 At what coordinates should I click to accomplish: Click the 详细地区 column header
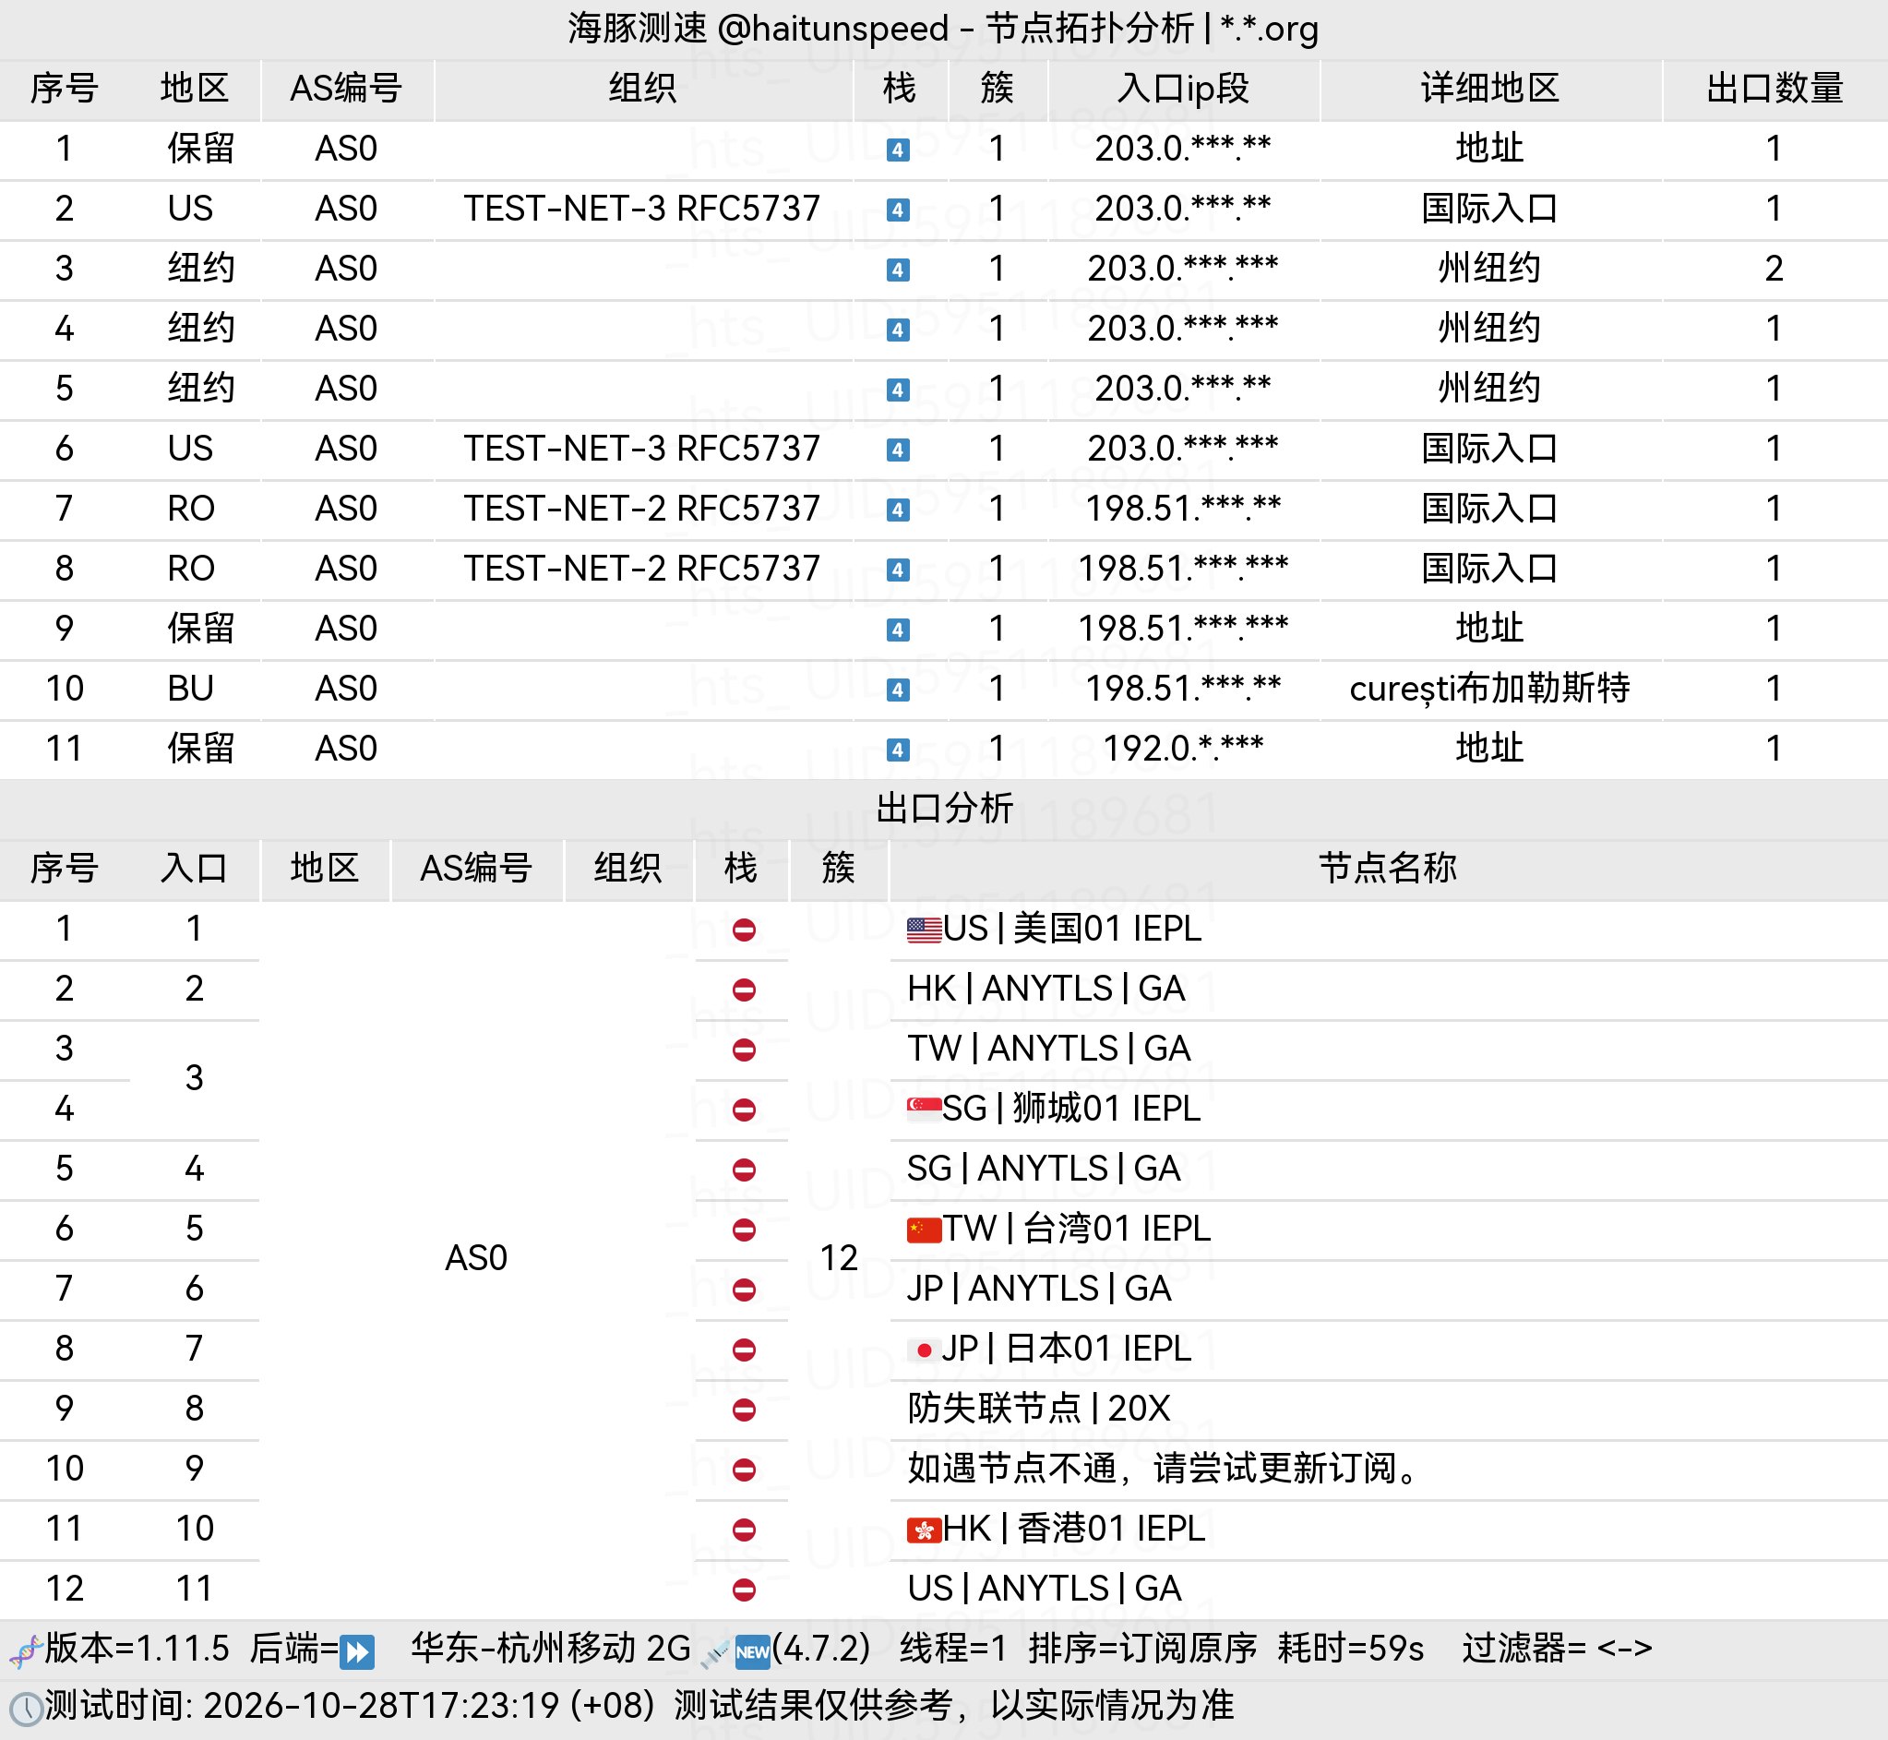1490,89
